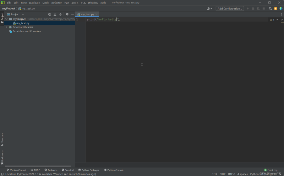The image size is (284, 176).
Task: Click the 1:19 cursor position indicator
Action: click(x=215, y=174)
